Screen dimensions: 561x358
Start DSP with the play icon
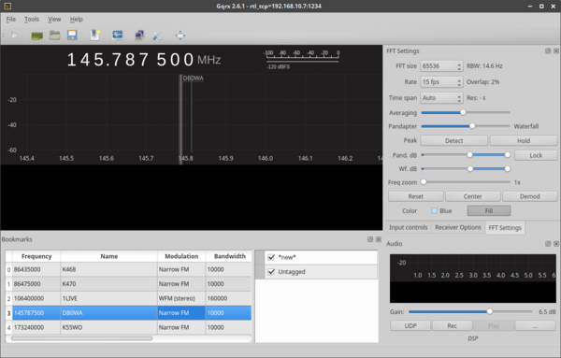click(14, 35)
